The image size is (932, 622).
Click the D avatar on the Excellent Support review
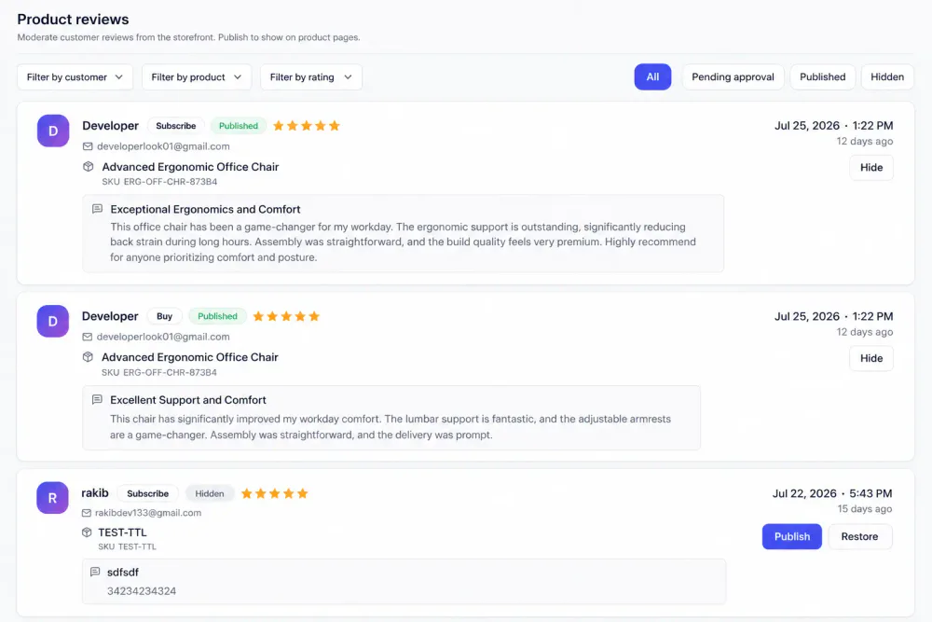(x=53, y=321)
